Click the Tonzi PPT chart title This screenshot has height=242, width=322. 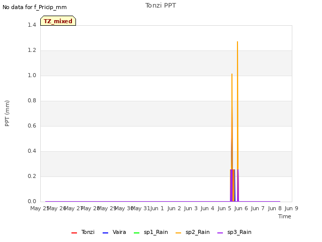tap(160, 6)
